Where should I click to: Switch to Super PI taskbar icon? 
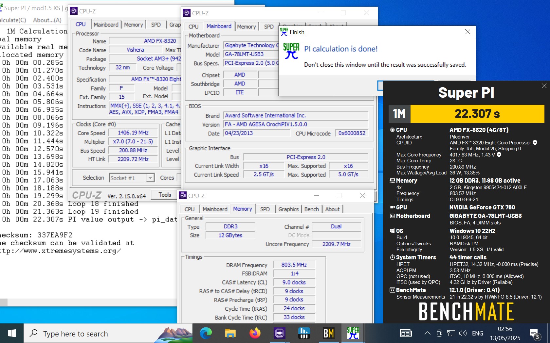(x=353, y=333)
